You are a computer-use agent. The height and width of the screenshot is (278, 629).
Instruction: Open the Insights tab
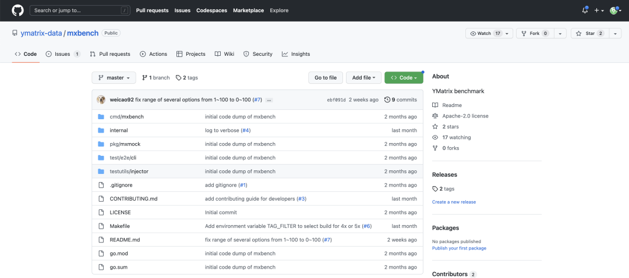[x=296, y=54]
